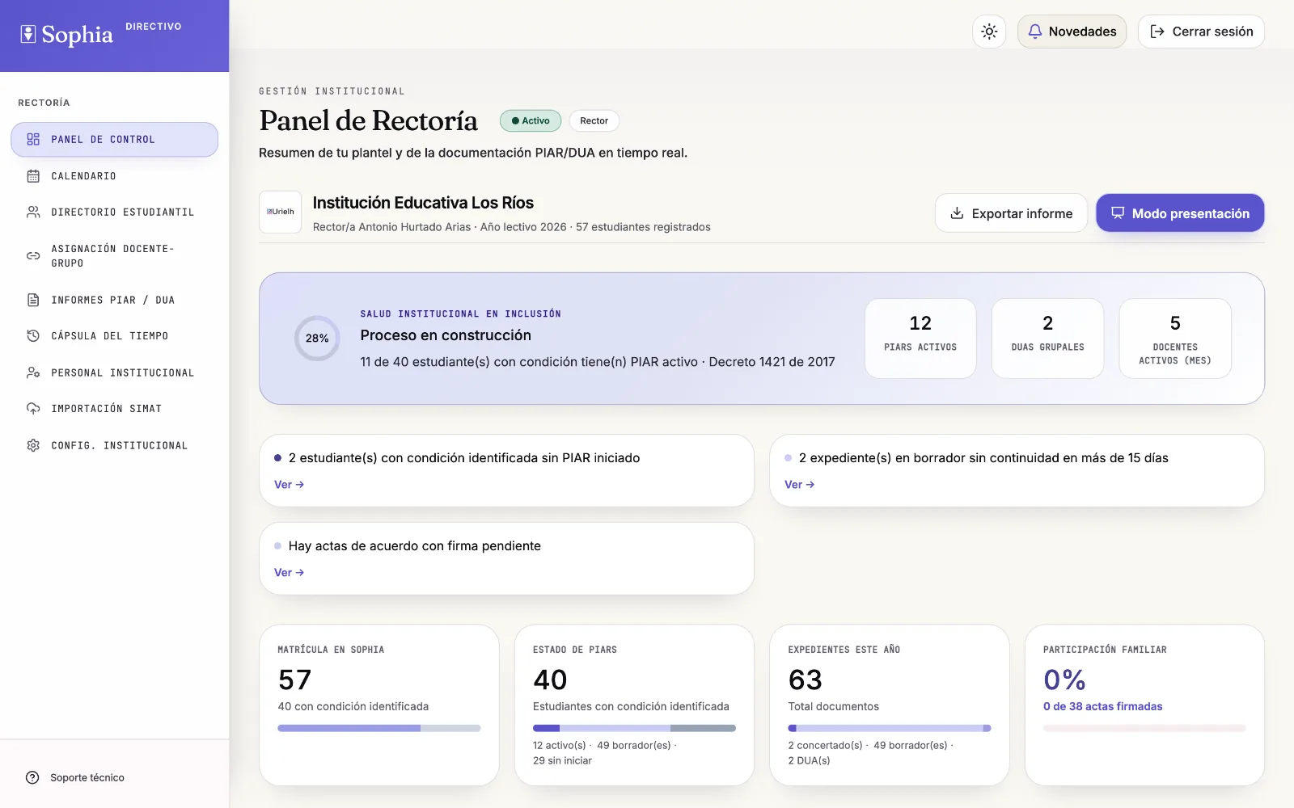Click the logout arrow icon in Cerrar sesión
Viewport: 1294px width, 808px height.
coord(1157,32)
